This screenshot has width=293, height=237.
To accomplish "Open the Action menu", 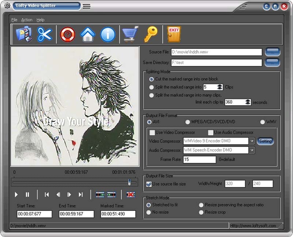I will point(26,19).
